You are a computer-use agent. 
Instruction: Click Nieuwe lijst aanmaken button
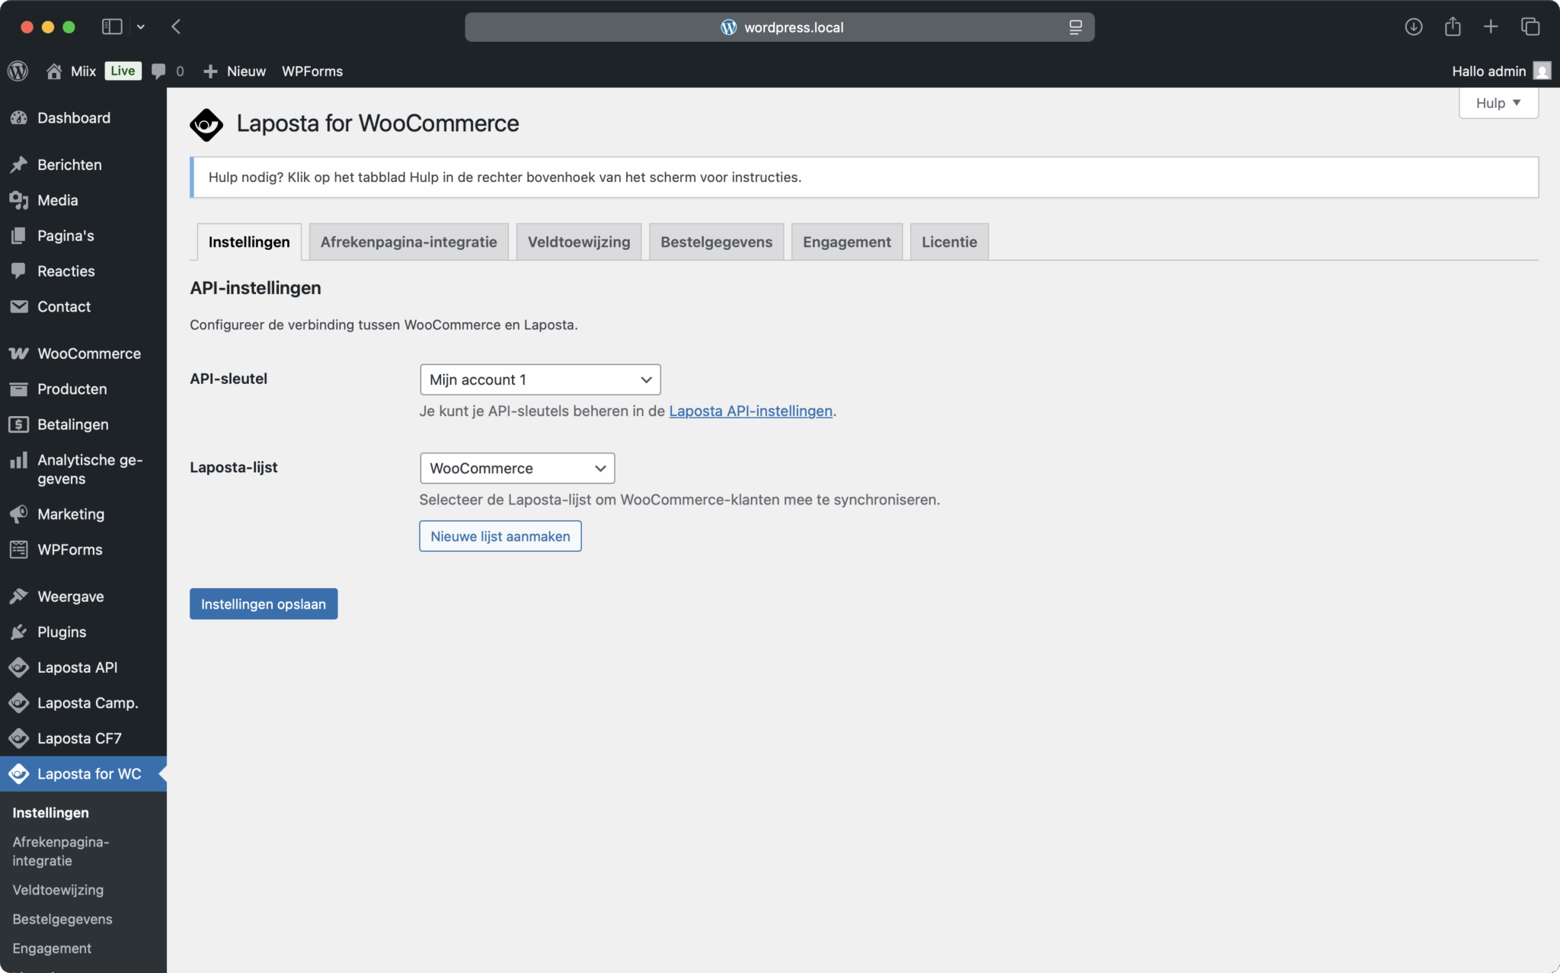tap(500, 536)
